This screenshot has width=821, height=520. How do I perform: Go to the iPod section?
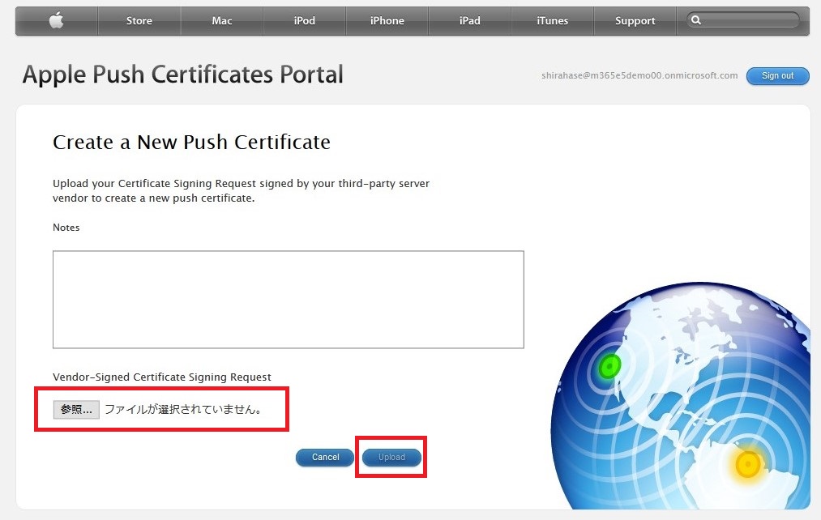pyautogui.click(x=304, y=21)
